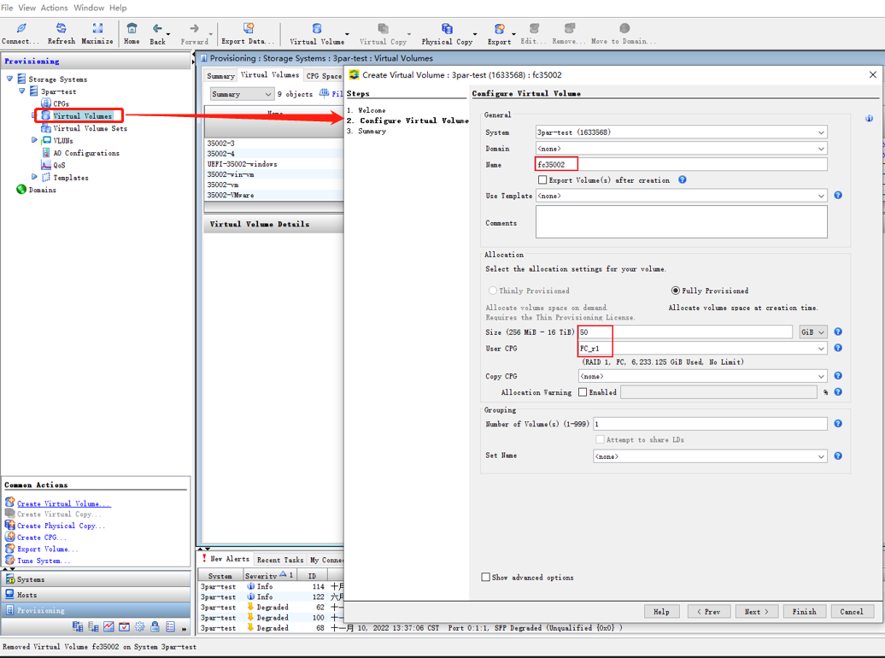
Task: Collapse the Storage Systems tree node
Action: [x=9, y=79]
